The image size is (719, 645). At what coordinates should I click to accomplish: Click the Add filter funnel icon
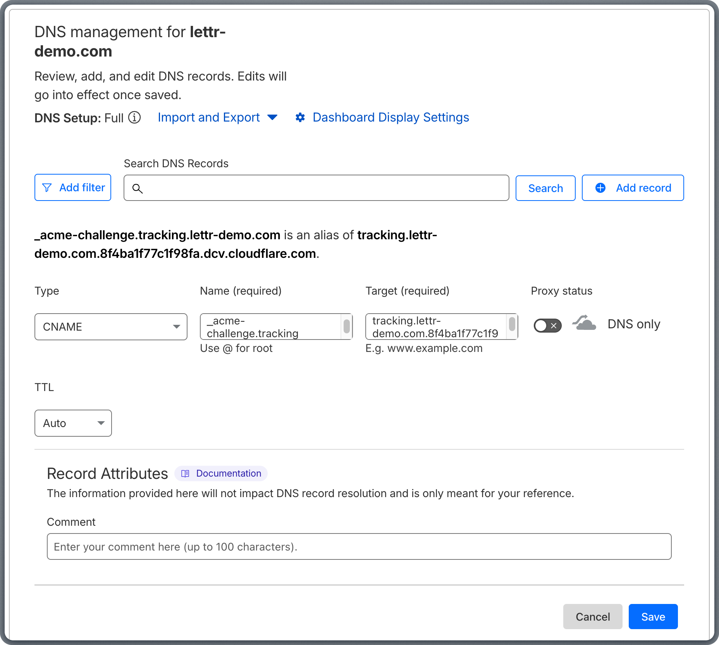(x=47, y=187)
